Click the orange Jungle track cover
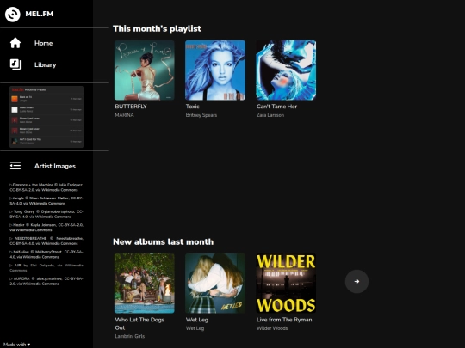The image size is (465, 348). click(15, 99)
